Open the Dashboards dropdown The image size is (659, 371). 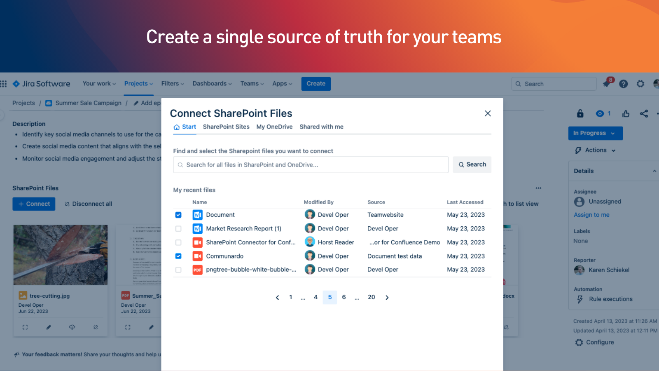[x=212, y=84]
